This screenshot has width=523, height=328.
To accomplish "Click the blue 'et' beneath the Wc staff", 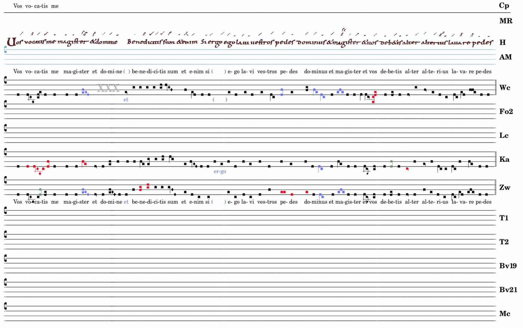I will click(126, 100).
